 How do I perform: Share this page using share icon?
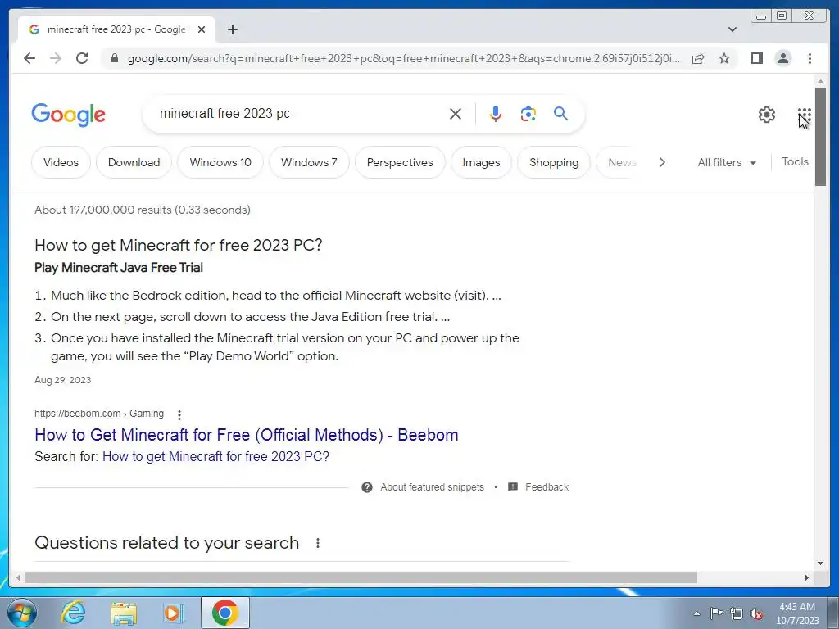698,58
